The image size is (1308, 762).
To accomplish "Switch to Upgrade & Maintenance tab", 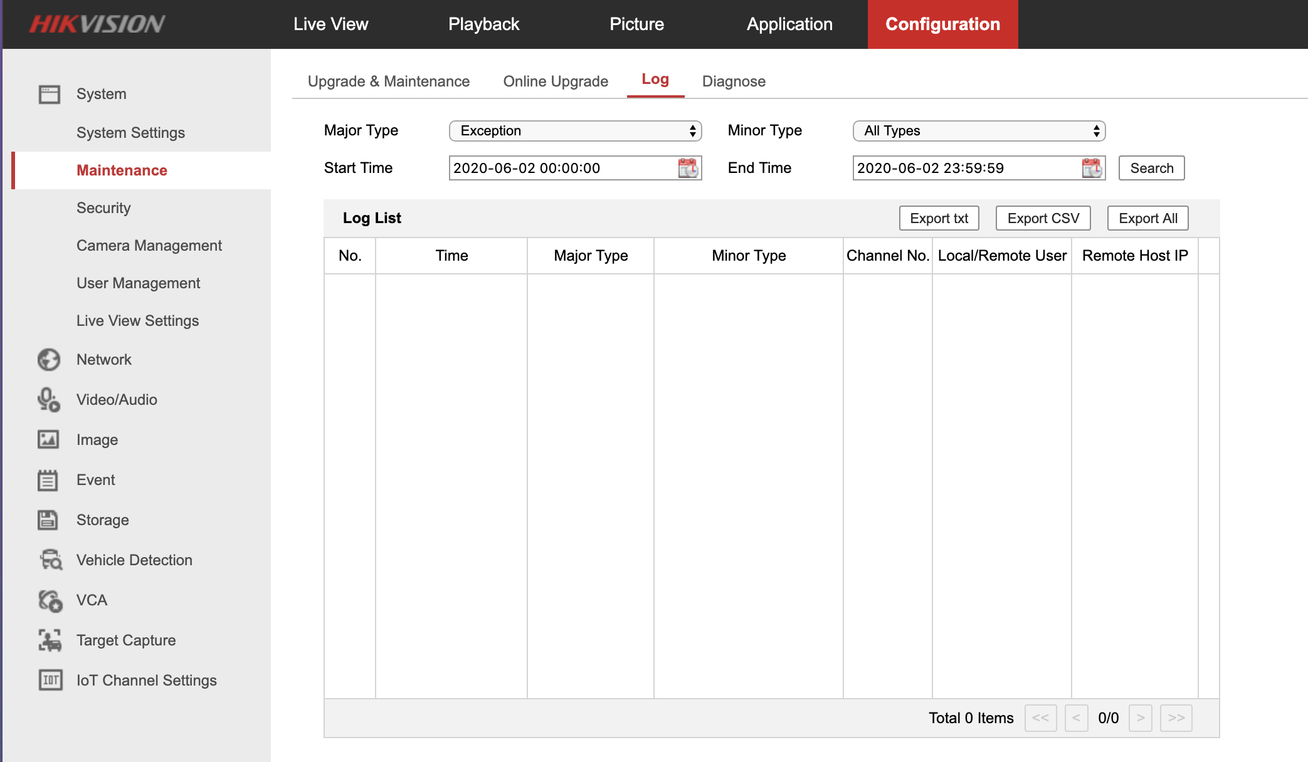I will click(388, 81).
